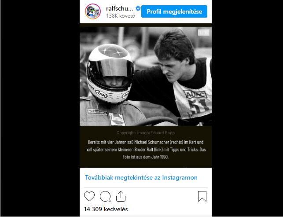The height and width of the screenshot is (217, 283).
Task: Open the ralfschu... username link
Action: 119,8
